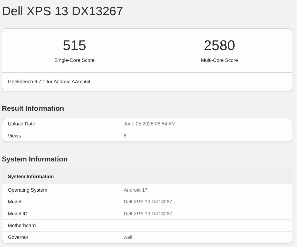Image resolution: width=297 pixels, height=247 pixels.
Task: Click the Views label
Action: tap(14, 136)
